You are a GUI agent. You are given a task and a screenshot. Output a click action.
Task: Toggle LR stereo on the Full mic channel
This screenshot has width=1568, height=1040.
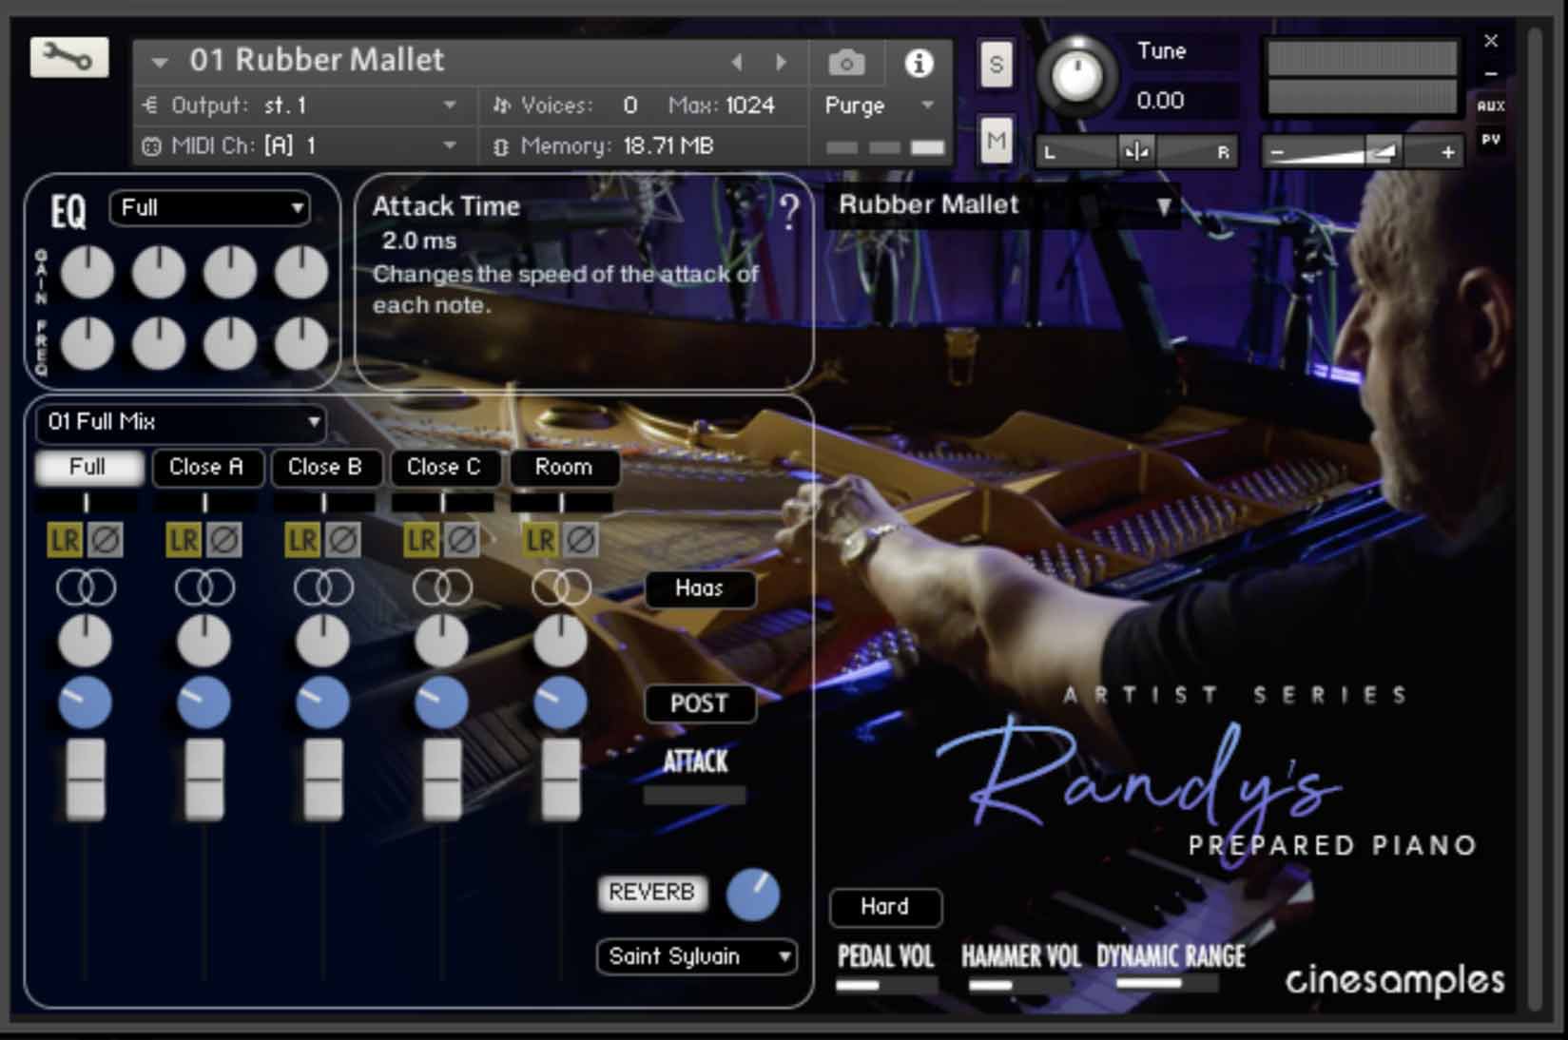[65, 540]
